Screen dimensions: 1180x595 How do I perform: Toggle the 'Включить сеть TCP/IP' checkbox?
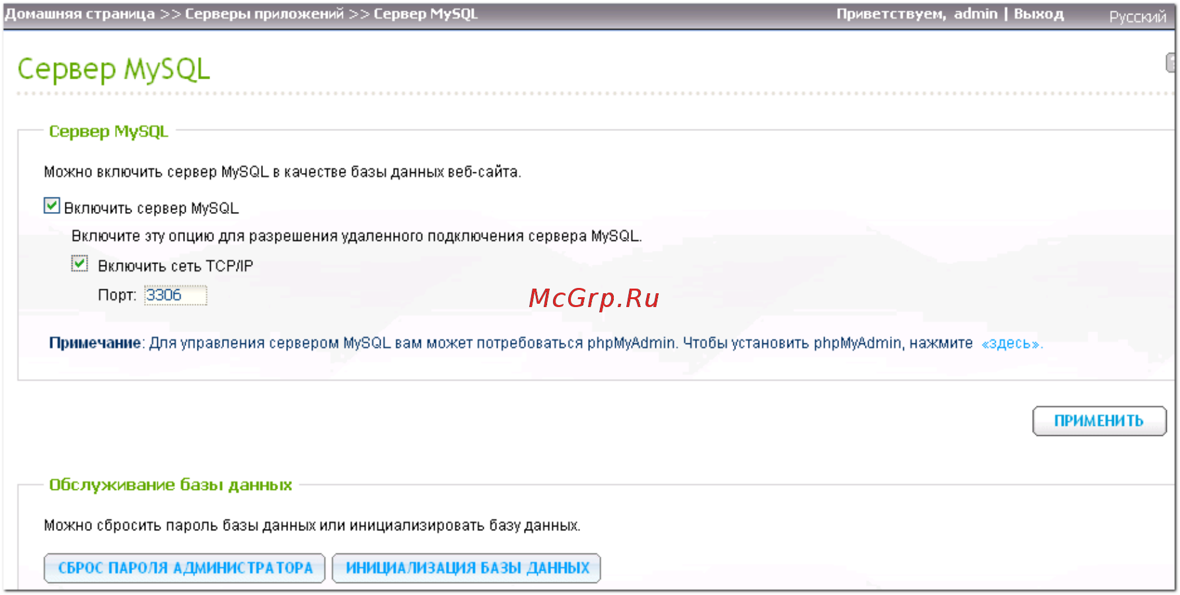tap(79, 264)
